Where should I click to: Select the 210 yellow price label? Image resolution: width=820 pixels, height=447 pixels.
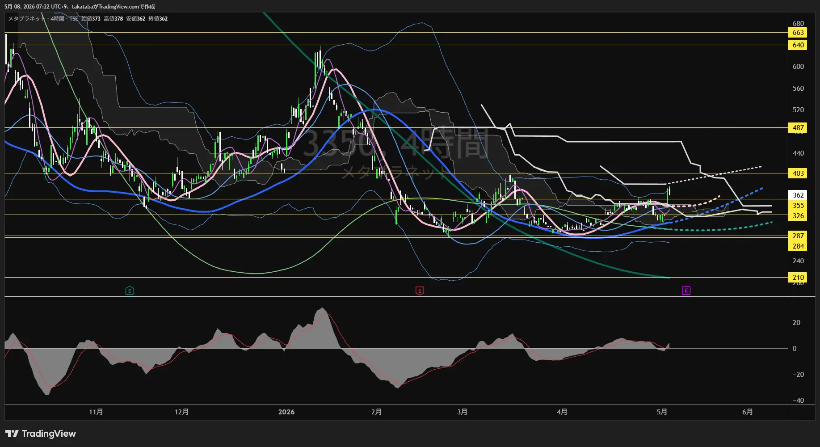click(798, 278)
